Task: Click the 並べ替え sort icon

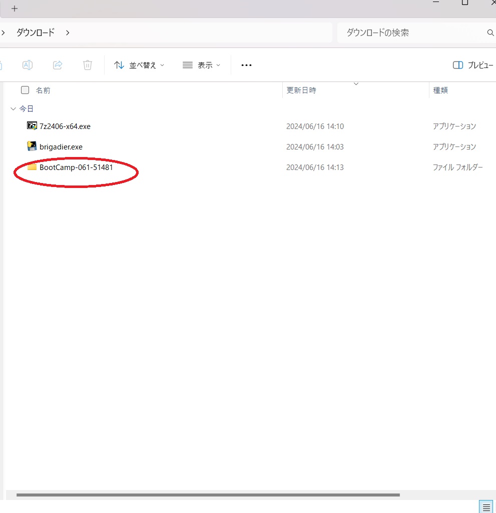Action: [119, 65]
